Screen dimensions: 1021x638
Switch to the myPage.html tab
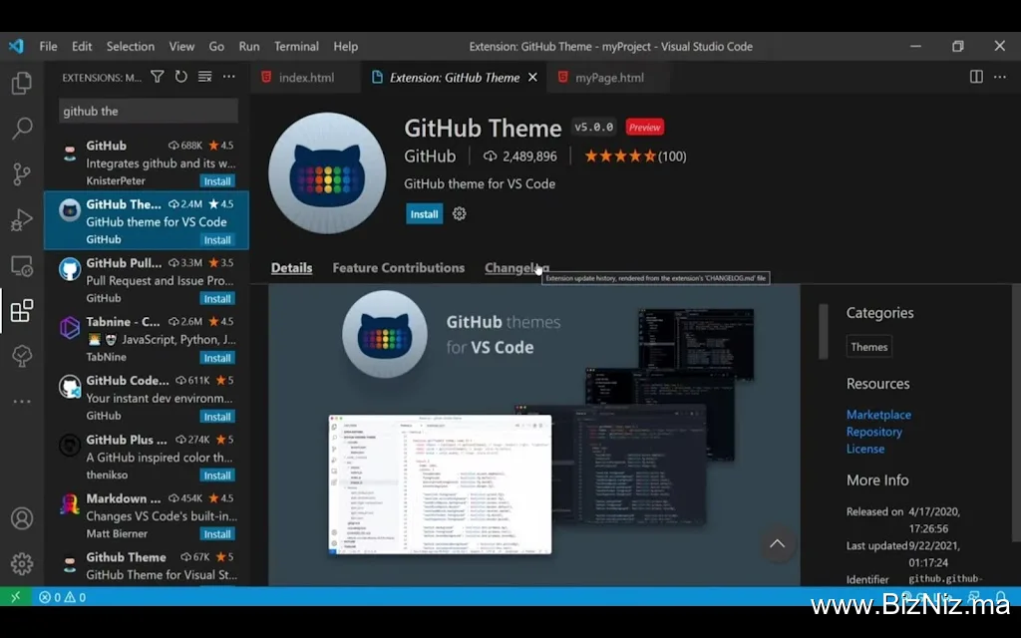pos(608,78)
